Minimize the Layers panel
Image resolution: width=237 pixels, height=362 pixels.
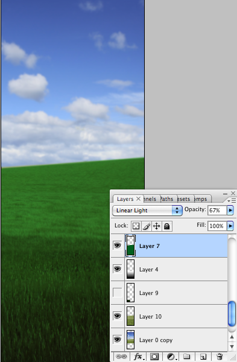tap(225, 194)
